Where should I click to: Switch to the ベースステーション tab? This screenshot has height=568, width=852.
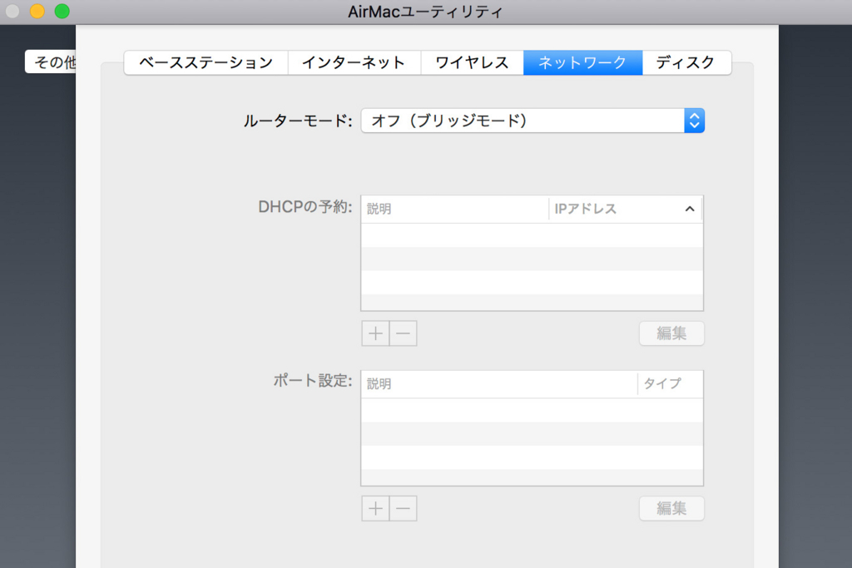tap(206, 62)
